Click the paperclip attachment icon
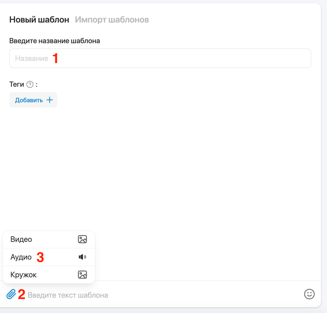Image resolution: width=327 pixels, height=313 pixels. click(11, 294)
